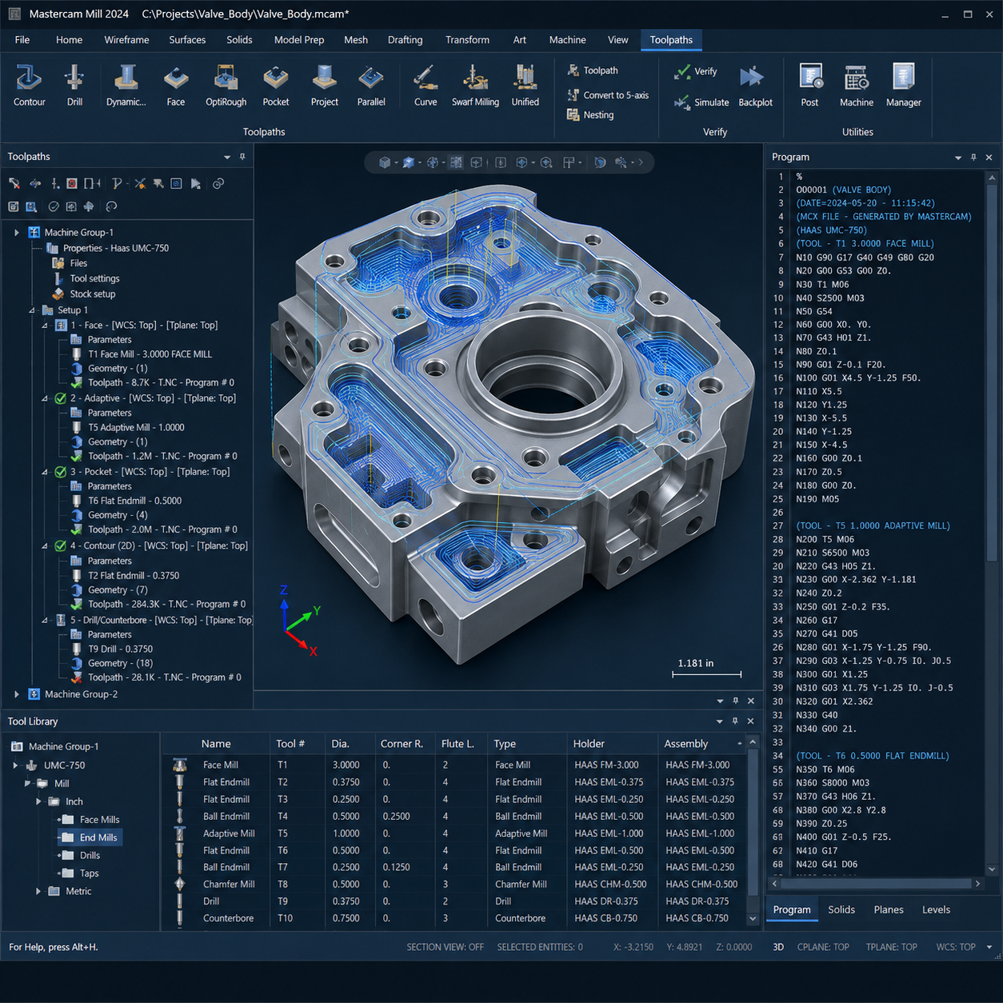This screenshot has height=1003, width=1003.
Task: Click the zoom magnifier icon in viewport toolbar
Action: pyautogui.click(x=546, y=162)
